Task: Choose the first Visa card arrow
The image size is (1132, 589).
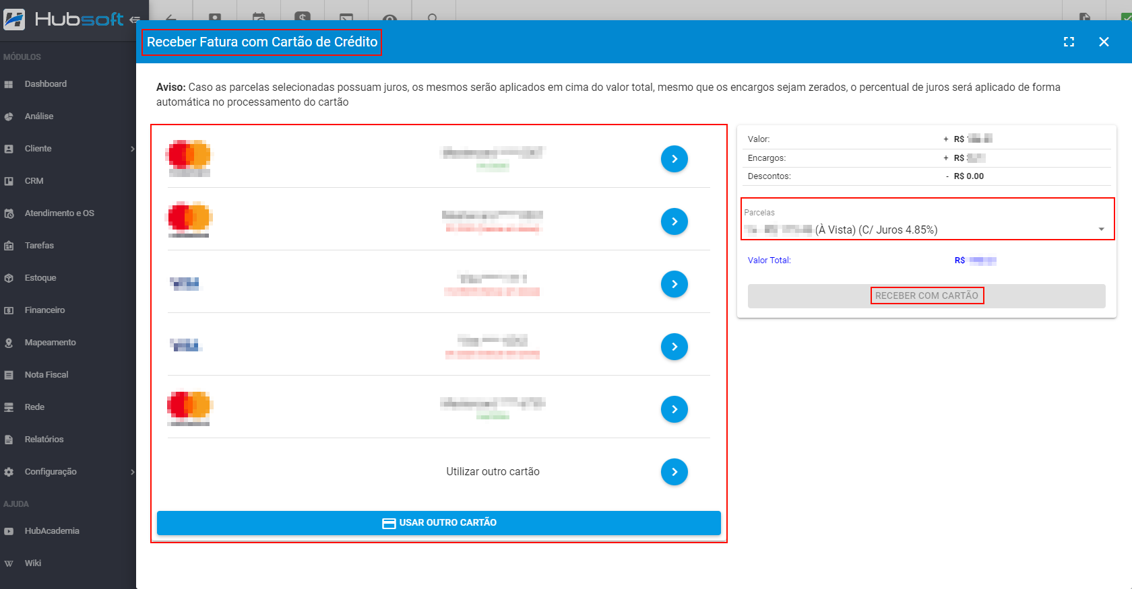Action: 674,284
